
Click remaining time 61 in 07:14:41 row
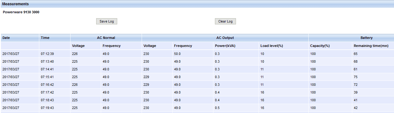(356, 69)
